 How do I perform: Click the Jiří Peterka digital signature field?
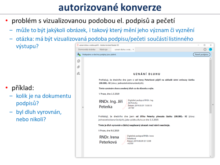[126, 104]
